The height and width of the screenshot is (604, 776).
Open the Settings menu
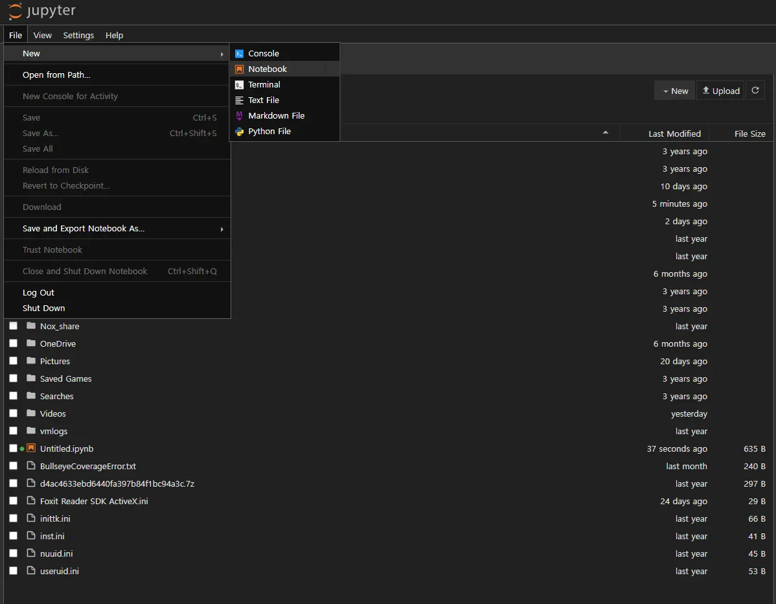(78, 35)
